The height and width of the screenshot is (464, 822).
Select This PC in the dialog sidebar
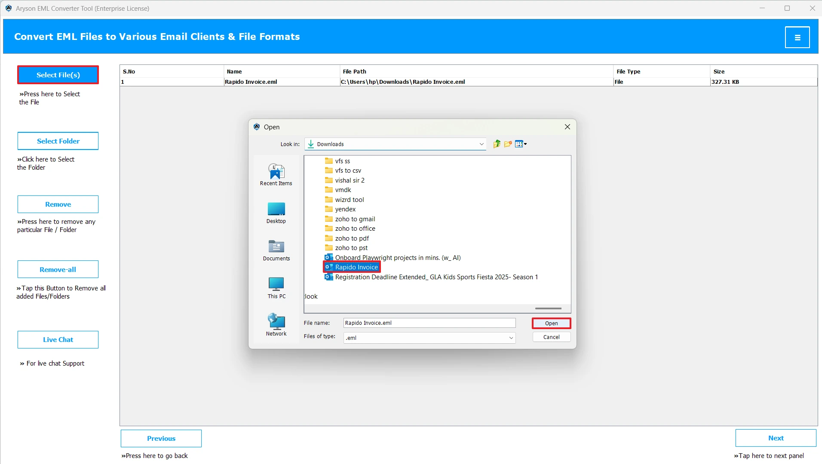pos(276,288)
